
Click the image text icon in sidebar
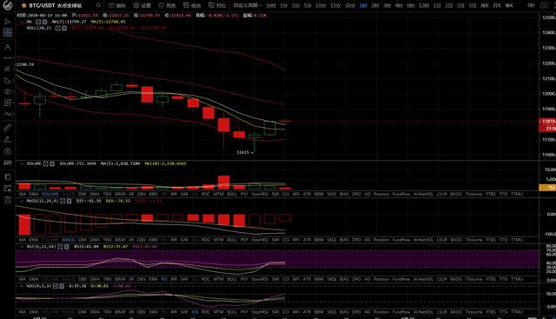8,189
